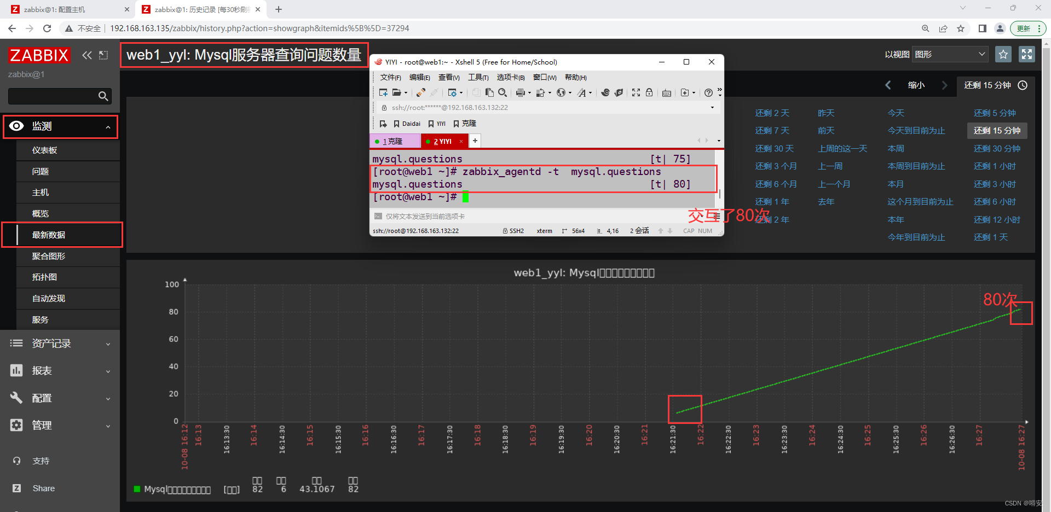Toggle Zabbix kiosk fullscreen mode button
The height and width of the screenshot is (512, 1051).
[x=1026, y=54]
